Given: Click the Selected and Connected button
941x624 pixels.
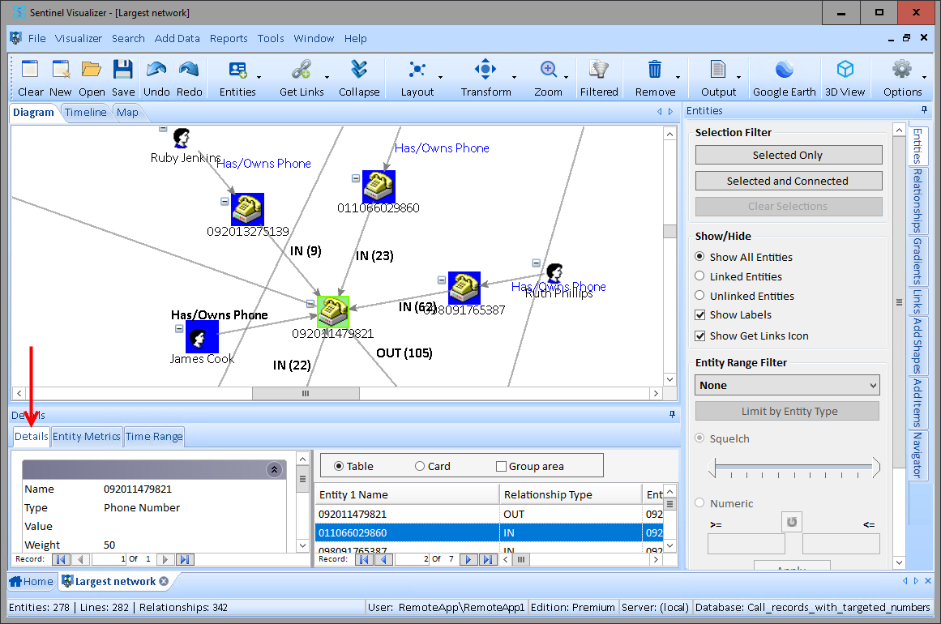Looking at the screenshot, I should (x=788, y=181).
